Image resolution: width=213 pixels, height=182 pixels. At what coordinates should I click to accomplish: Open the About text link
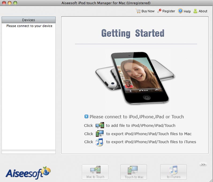point(203,11)
